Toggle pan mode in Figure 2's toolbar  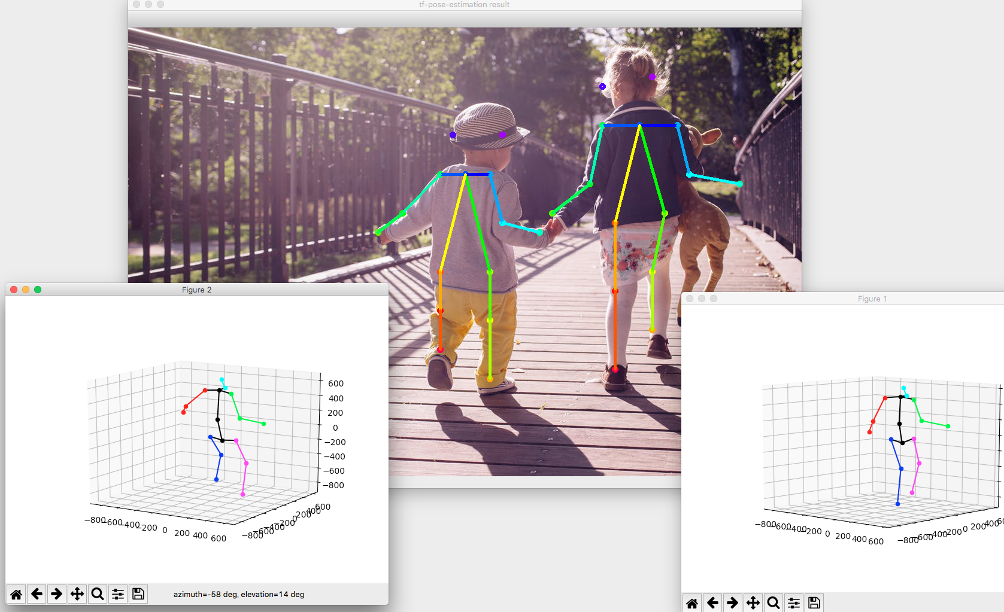(77, 594)
